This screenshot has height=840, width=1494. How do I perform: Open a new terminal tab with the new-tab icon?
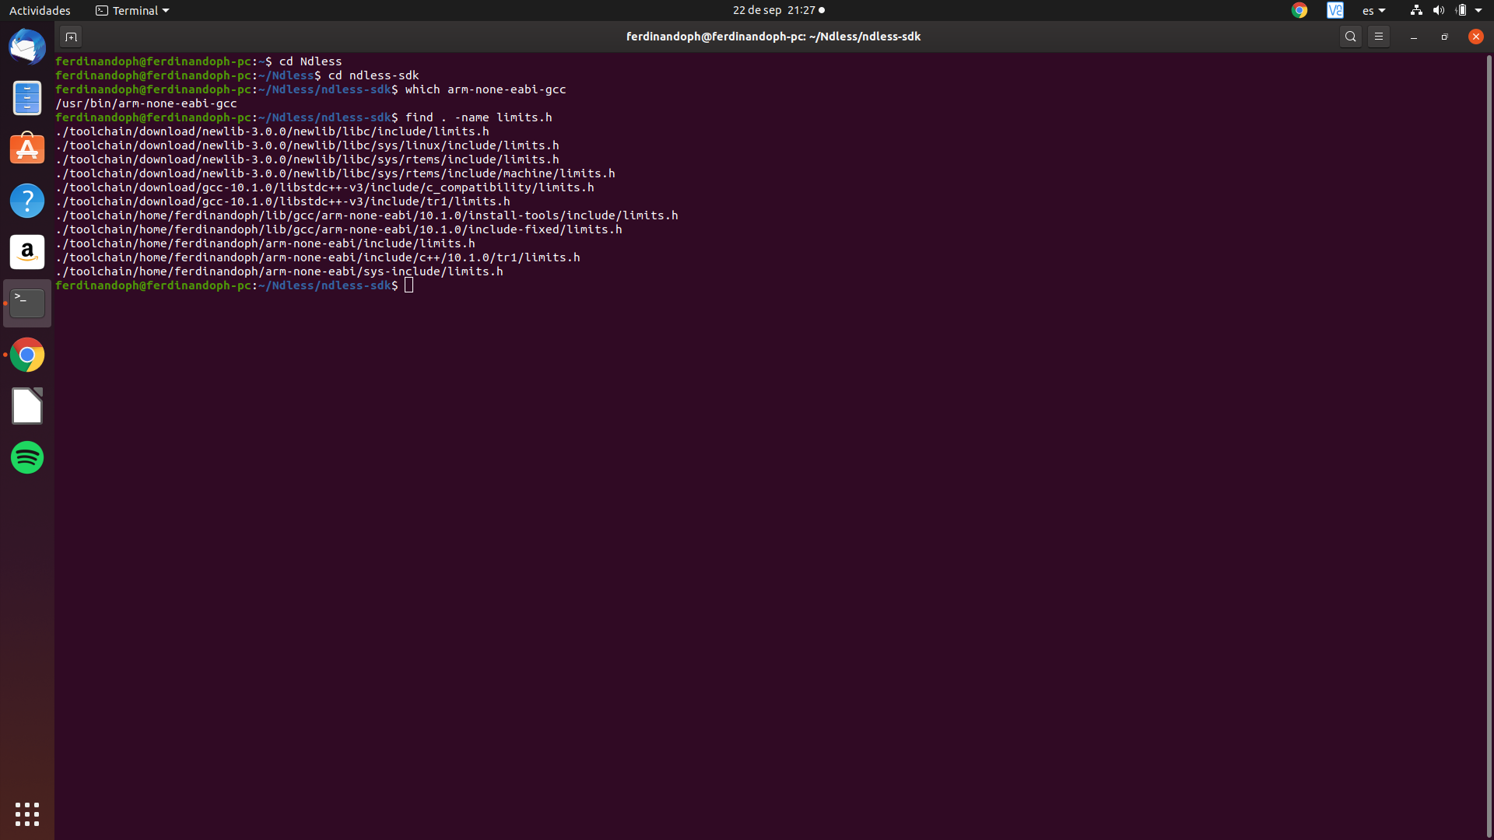(71, 37)
